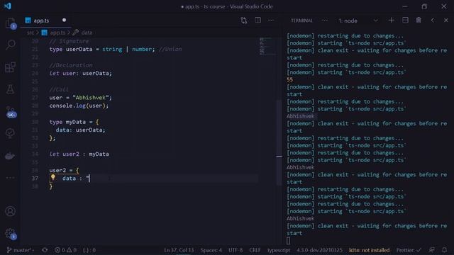Click 'userData' on line 21
The width and height of the screenshot is (454, 255).
(x=79, y=49)
